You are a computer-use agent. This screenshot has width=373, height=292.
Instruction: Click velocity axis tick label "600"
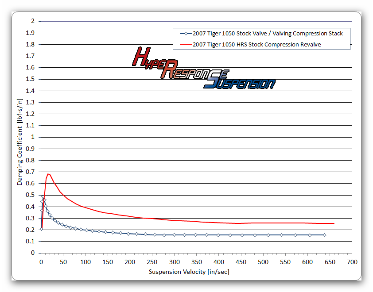point(307,262)
